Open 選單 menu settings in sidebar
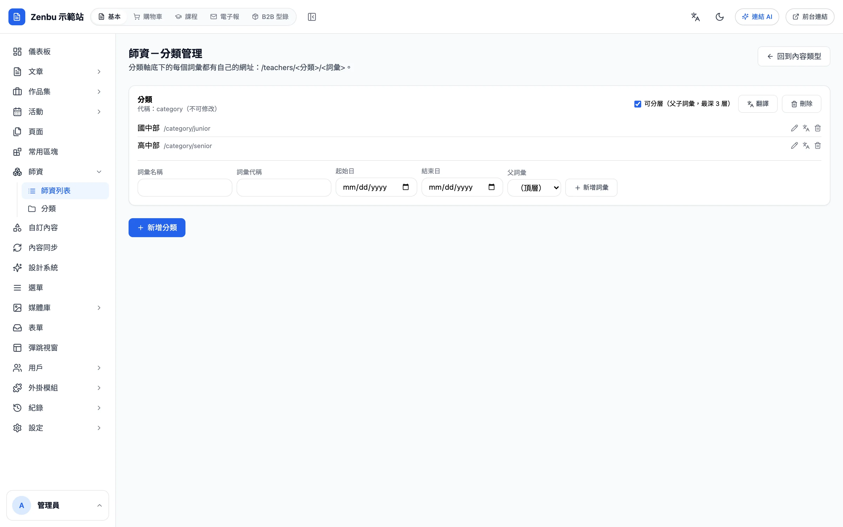The width and height of the screenshot is (843, 527). click(x=58, y=287)
